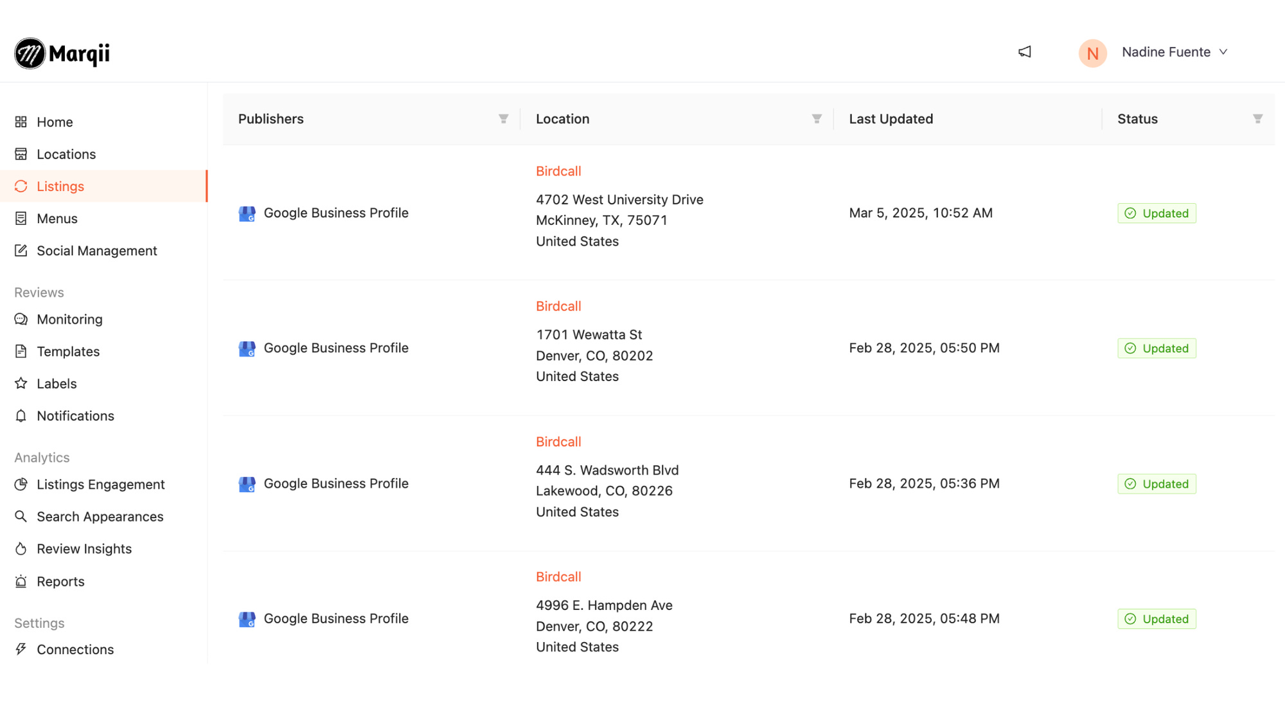Click Google Business Profile text in Lakewood row

(336, 483)
